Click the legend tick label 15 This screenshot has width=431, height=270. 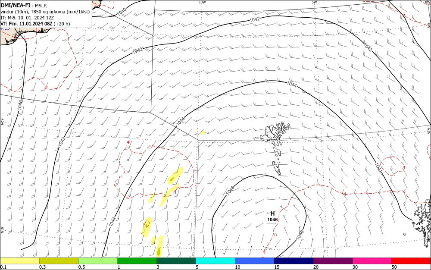[277, 267]
